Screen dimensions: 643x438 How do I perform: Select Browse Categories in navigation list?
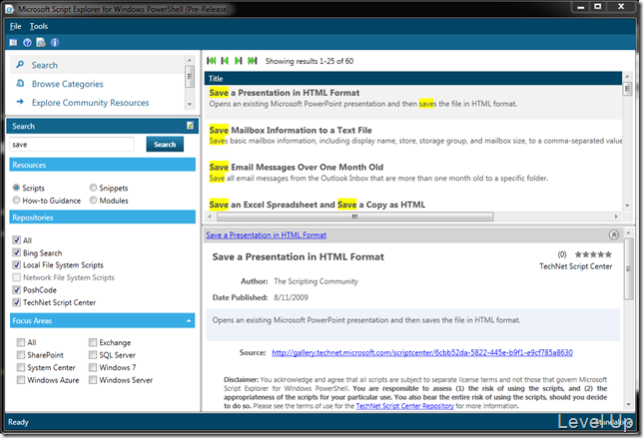pos(97,84)
